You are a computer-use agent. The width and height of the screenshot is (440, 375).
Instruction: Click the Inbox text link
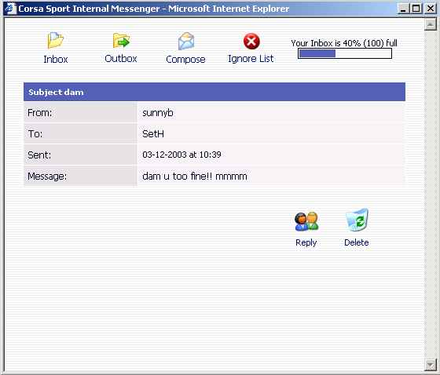click(56, 59)
